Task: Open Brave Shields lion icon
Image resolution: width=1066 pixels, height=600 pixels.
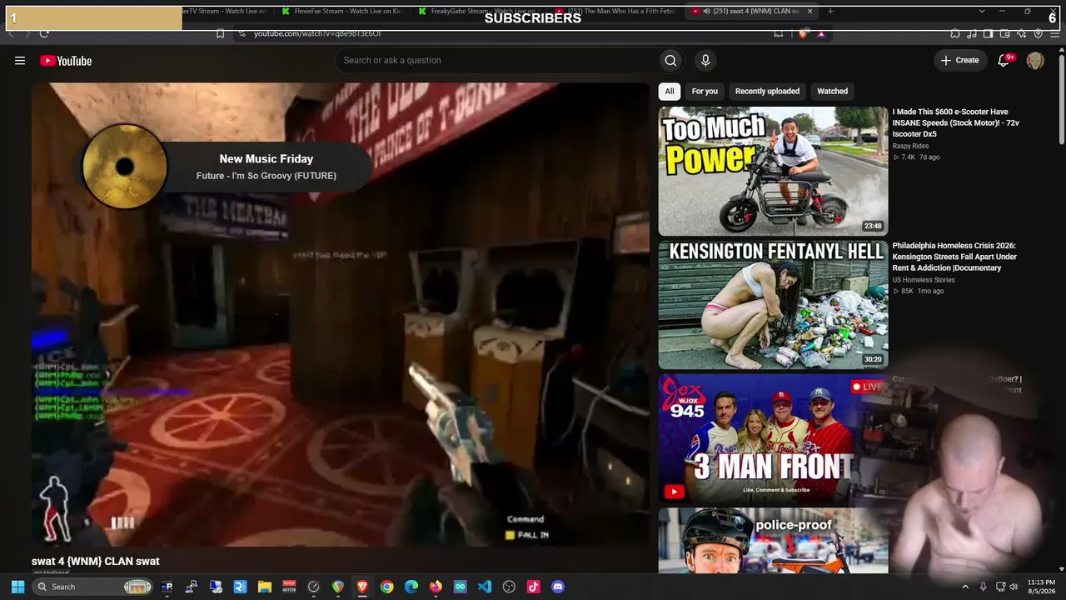Action: pos(803,33)
